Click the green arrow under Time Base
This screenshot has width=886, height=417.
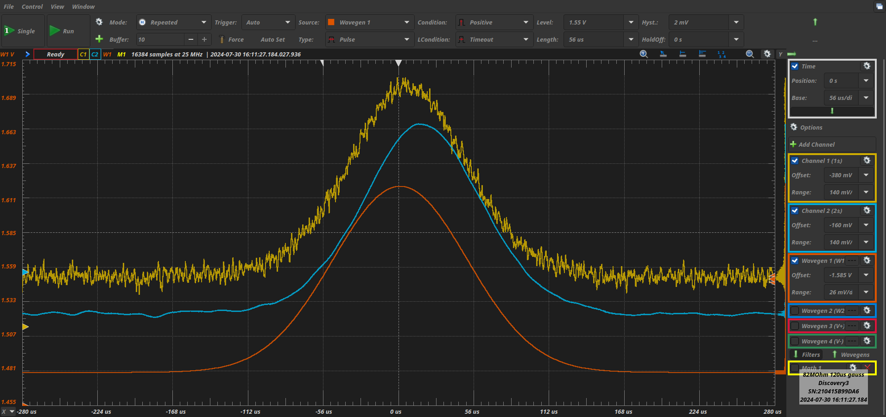click(832, 111)
